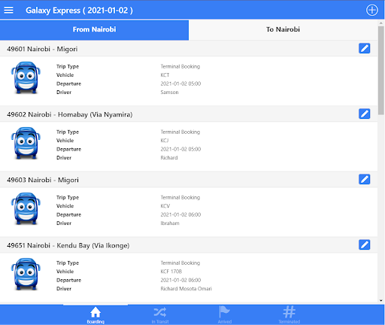Click the scrollbar down arrow
The image size is (385, 325).
pyautogui.click(x=381, y=300)
